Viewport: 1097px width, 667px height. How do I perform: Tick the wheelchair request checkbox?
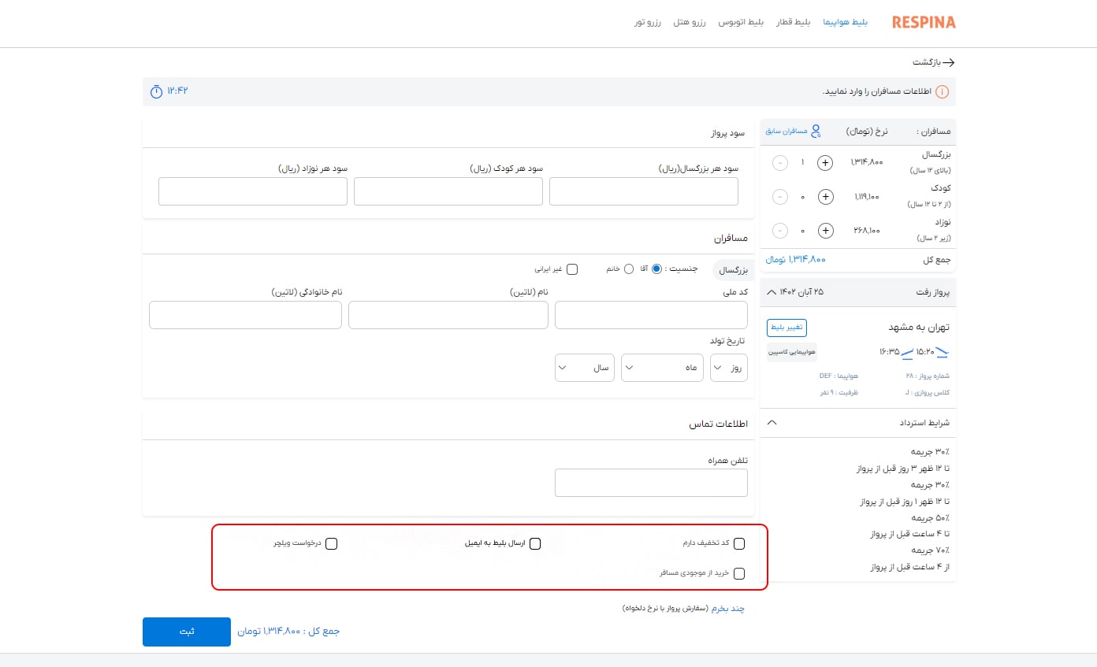[x=331, y=544]
